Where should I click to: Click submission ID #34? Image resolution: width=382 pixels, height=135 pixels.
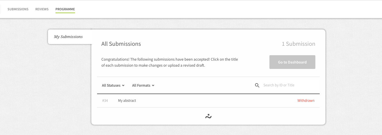[x=105, y=101]
